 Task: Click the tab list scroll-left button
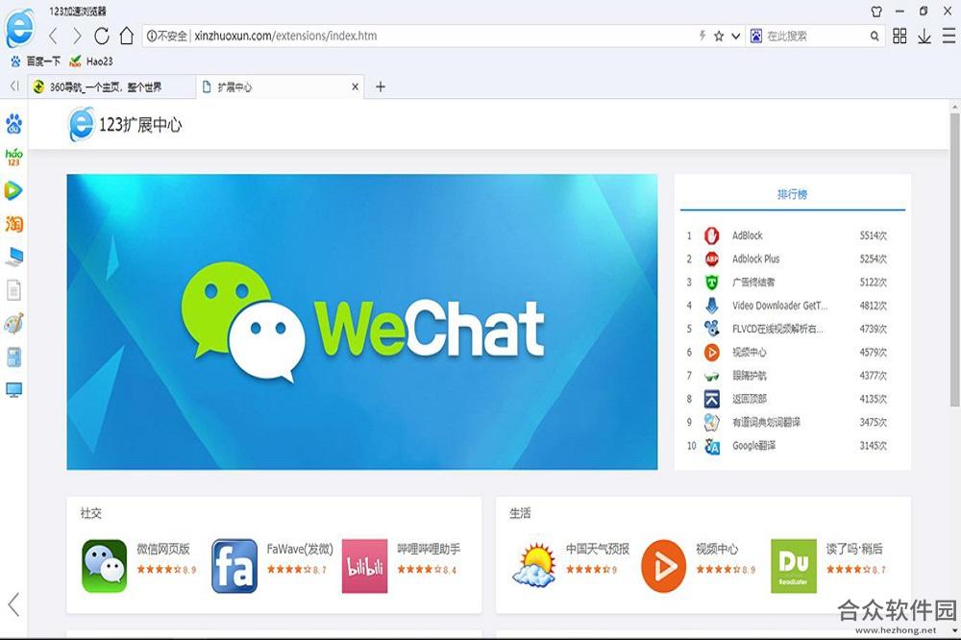(14, 86)
